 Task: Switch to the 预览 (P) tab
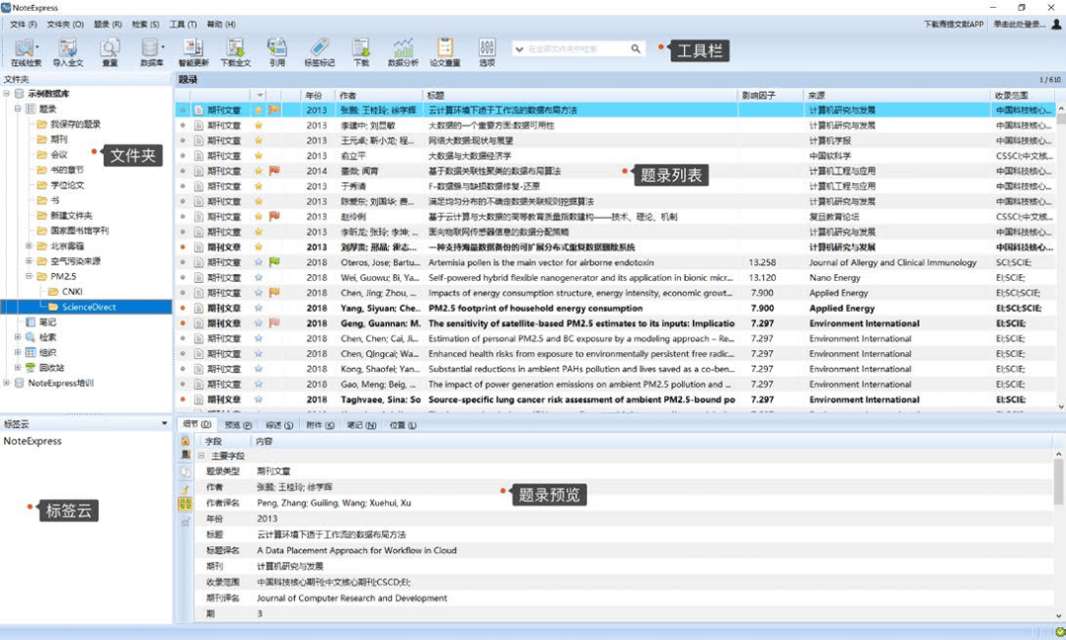[238, 425]
